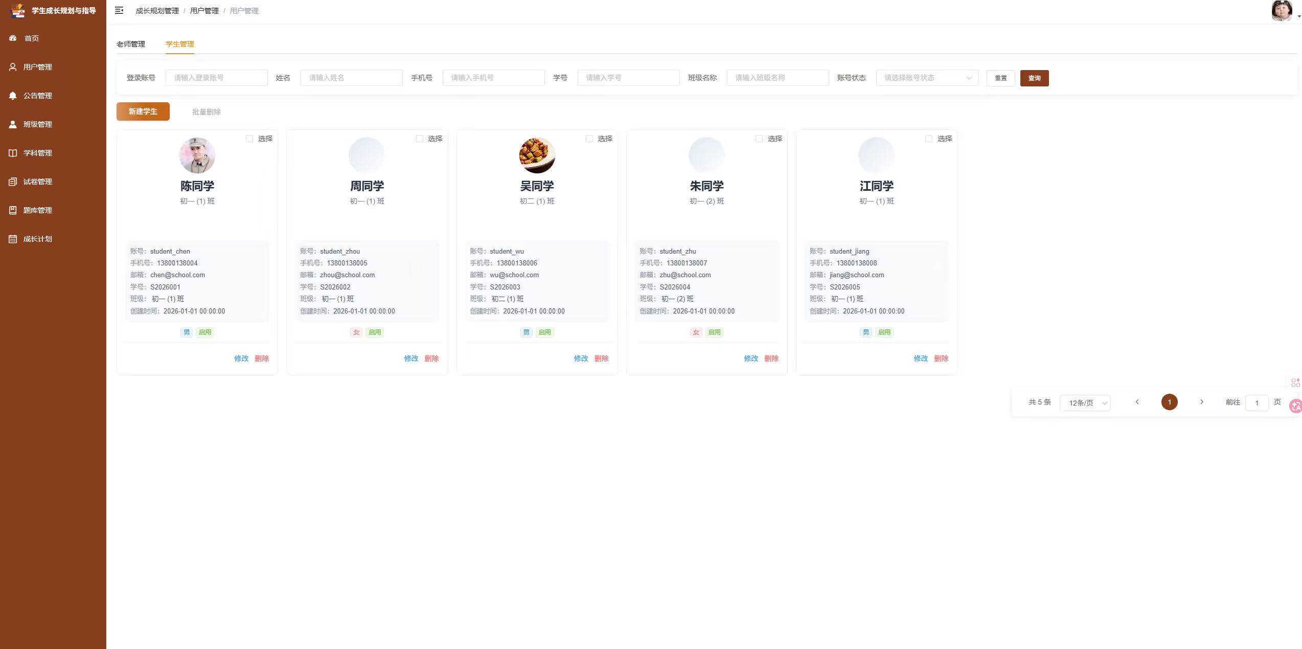Screen dimensions: 1302x649
Task: Click the sidebar collapse hamburger icon
Action: click(119, 10)
